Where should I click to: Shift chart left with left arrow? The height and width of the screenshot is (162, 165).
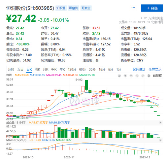137,76
